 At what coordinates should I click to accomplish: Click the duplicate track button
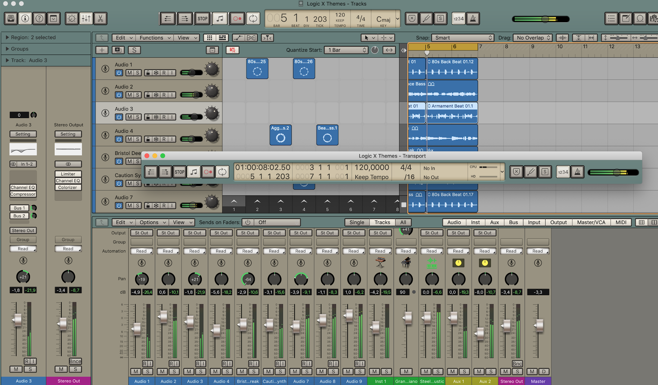118,50
